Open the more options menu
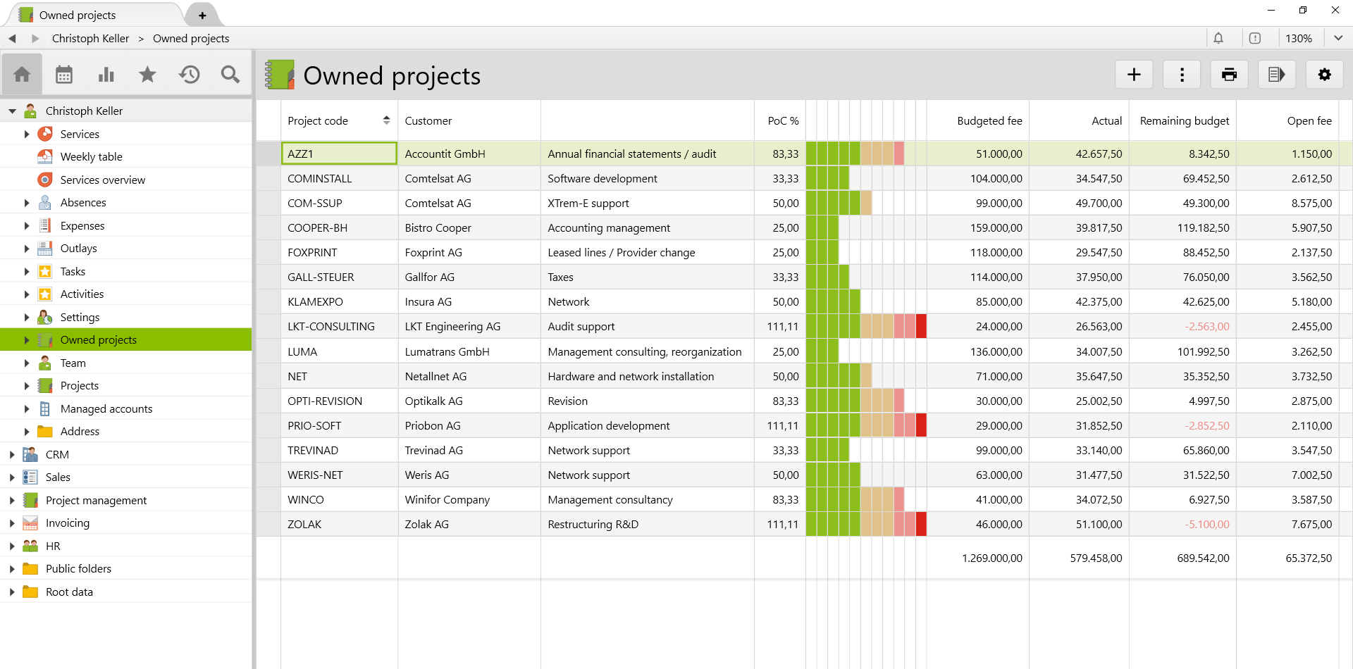The width and height of the screenshot is (1353, 669). pos(1181,74)
